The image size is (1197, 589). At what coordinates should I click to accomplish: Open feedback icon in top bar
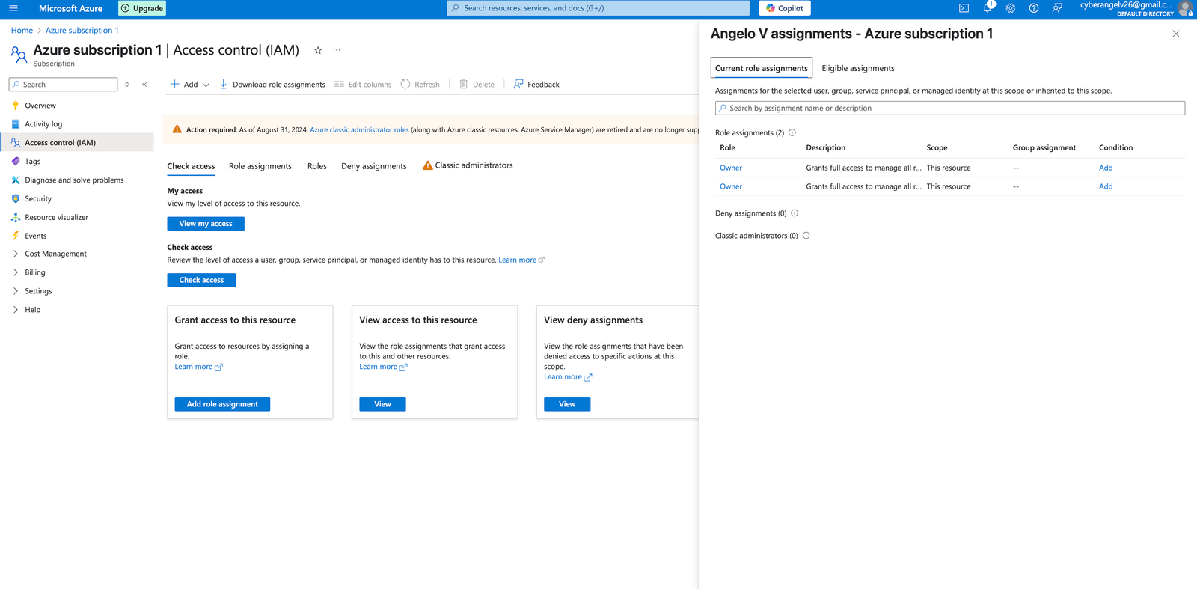pos(1057,8)
